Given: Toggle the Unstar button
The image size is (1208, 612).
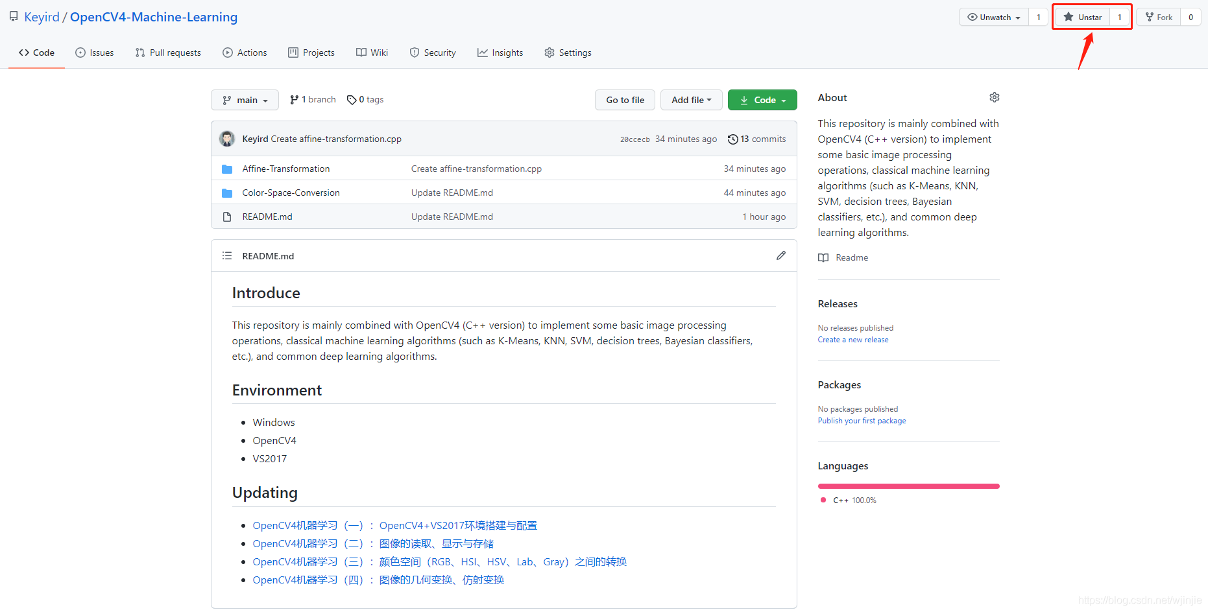Looking at the screenshot, I should 1083,18.
